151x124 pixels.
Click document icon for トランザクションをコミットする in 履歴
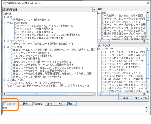(102, 22)
